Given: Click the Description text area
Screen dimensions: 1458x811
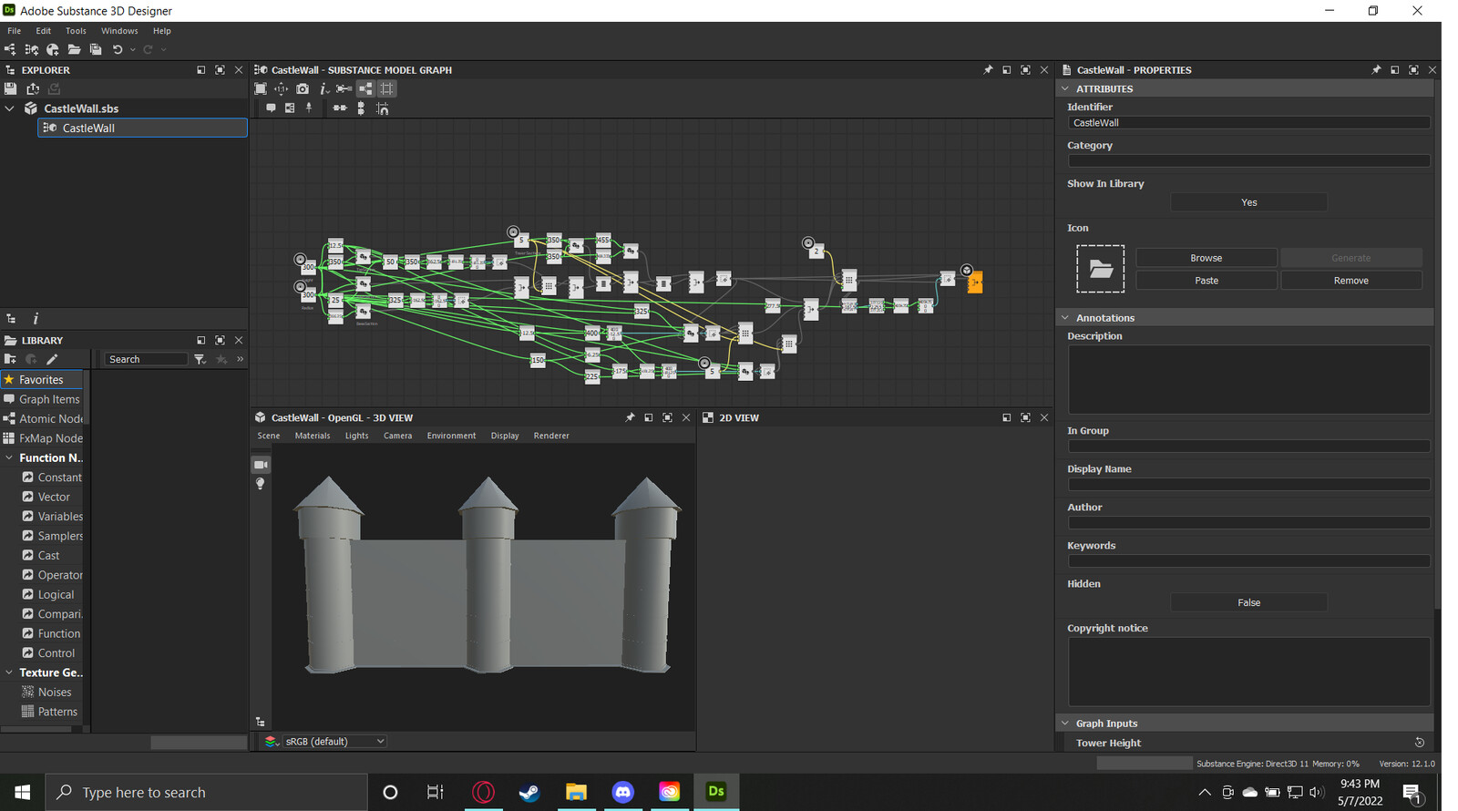Looking at the screenshot, I should click(1248, 379).
